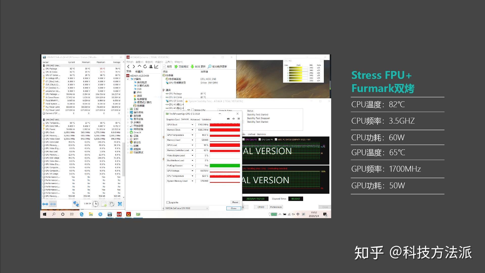Click the GPU-Z screenshot camera icon
Image resolution: width=485 pixels, height=273 pixels.
click(228, 119)
